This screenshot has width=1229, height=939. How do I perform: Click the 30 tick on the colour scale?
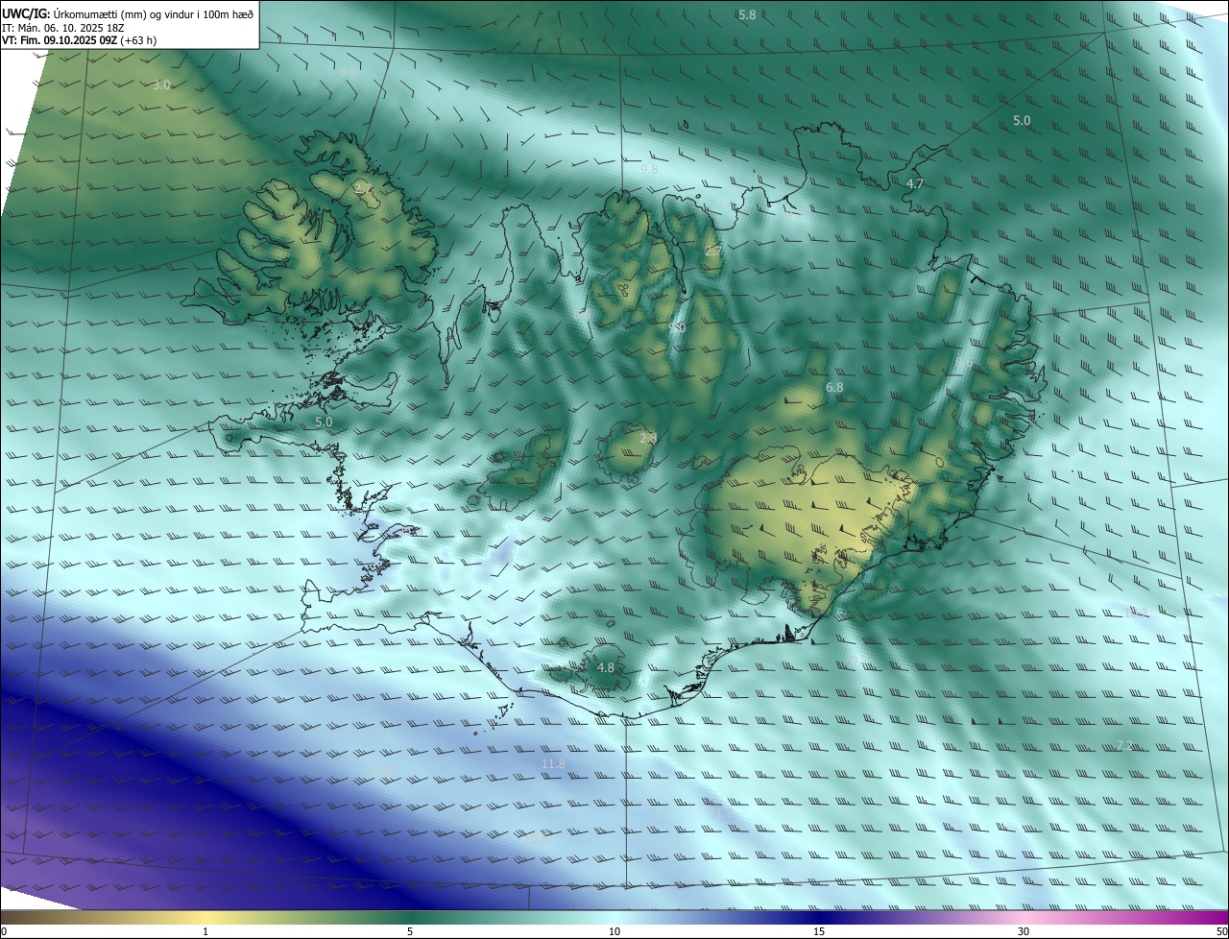click(x=1024, y=932)
